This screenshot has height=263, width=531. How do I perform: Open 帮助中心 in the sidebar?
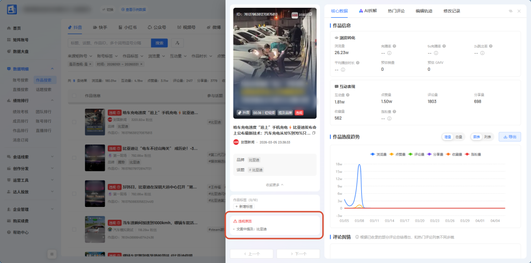coord(20,233)
